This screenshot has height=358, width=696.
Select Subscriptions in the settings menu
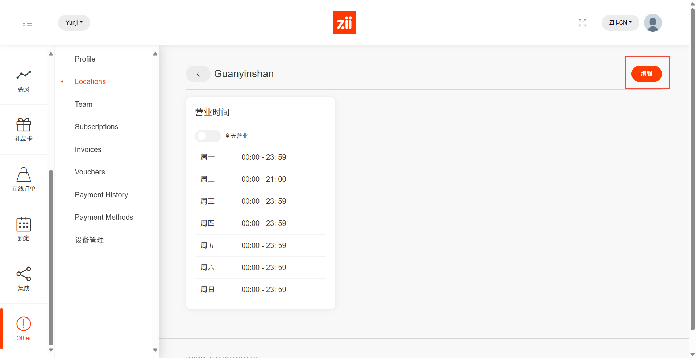[x=96, y=127]
